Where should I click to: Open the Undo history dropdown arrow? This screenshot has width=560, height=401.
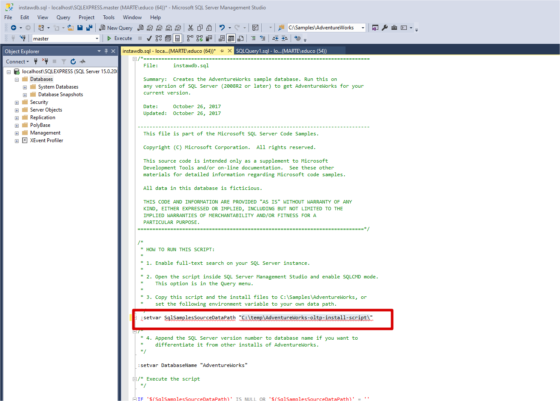[230, 28]
